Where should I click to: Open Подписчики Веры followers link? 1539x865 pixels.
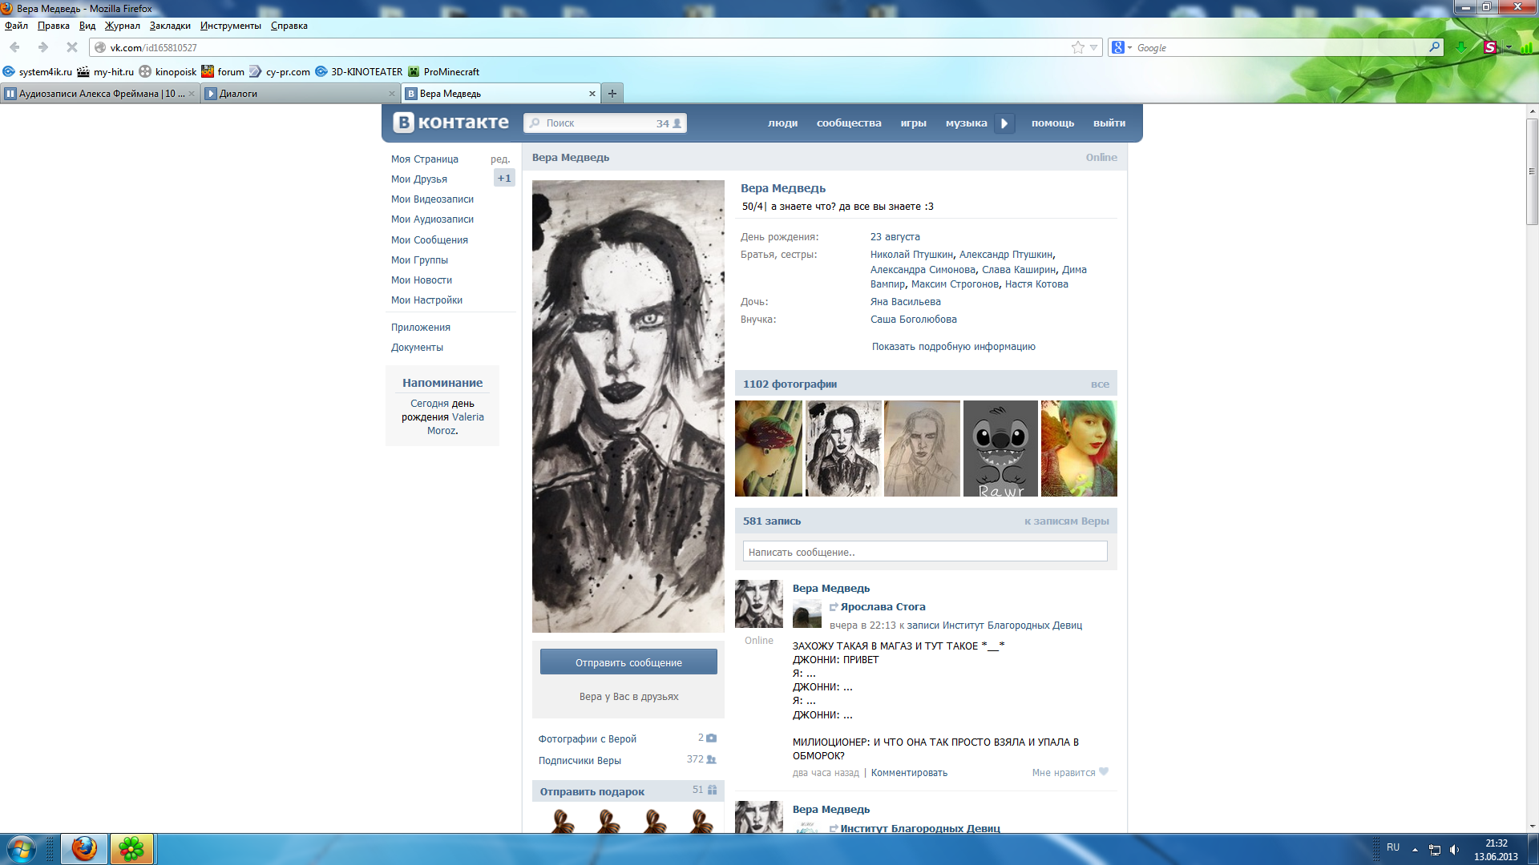tap(580, 761)
